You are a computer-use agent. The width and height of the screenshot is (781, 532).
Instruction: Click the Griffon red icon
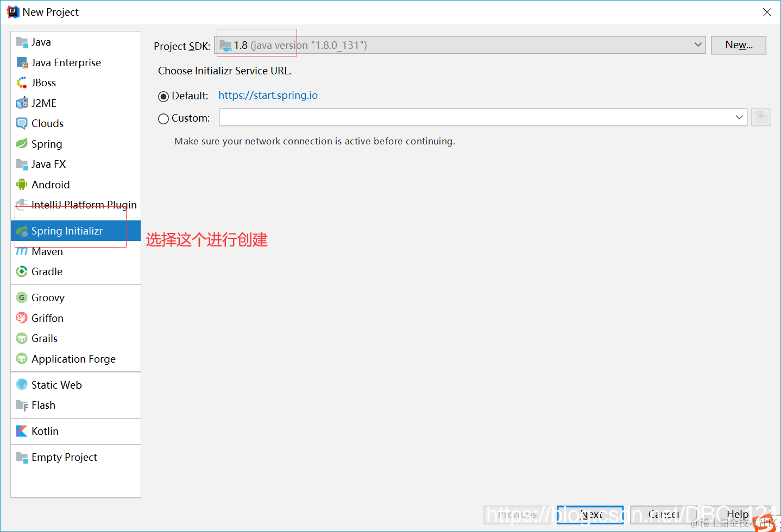point(22,318)
